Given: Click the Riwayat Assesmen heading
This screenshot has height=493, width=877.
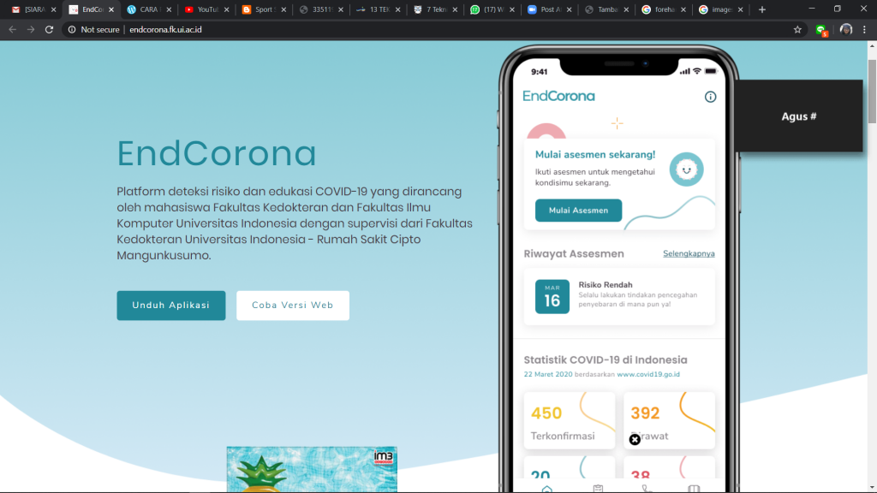Looking at the screenshot, I should click(574, 253).
